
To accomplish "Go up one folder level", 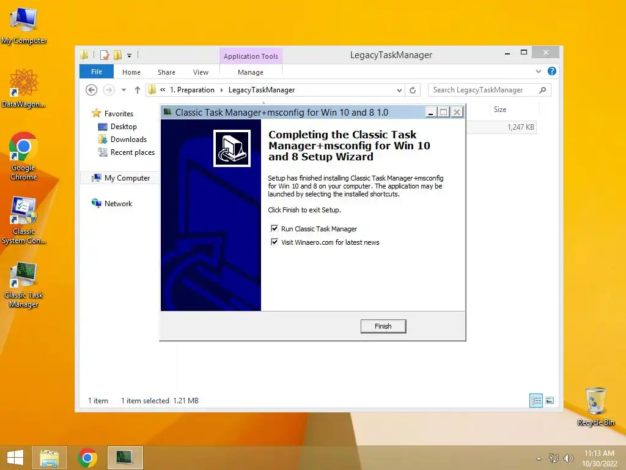I will tap(138, 90).
